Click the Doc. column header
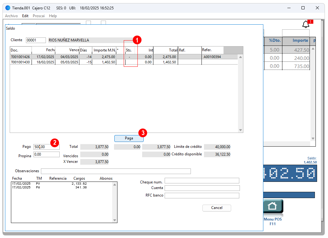The width and height of the screenshot is (328, 238). pos(21,50)
